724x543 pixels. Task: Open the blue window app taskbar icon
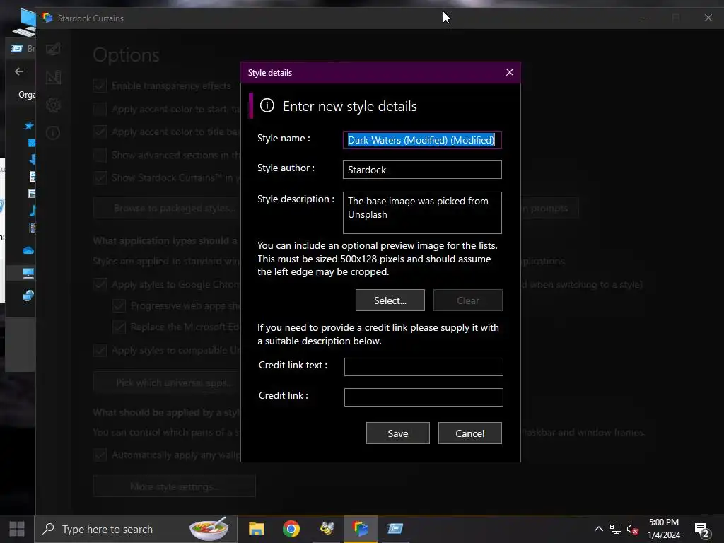(395, 529)
